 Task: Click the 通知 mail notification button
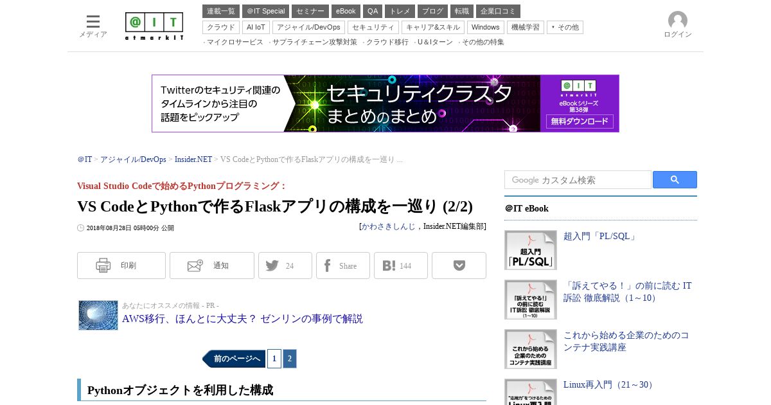pos(212,265)
